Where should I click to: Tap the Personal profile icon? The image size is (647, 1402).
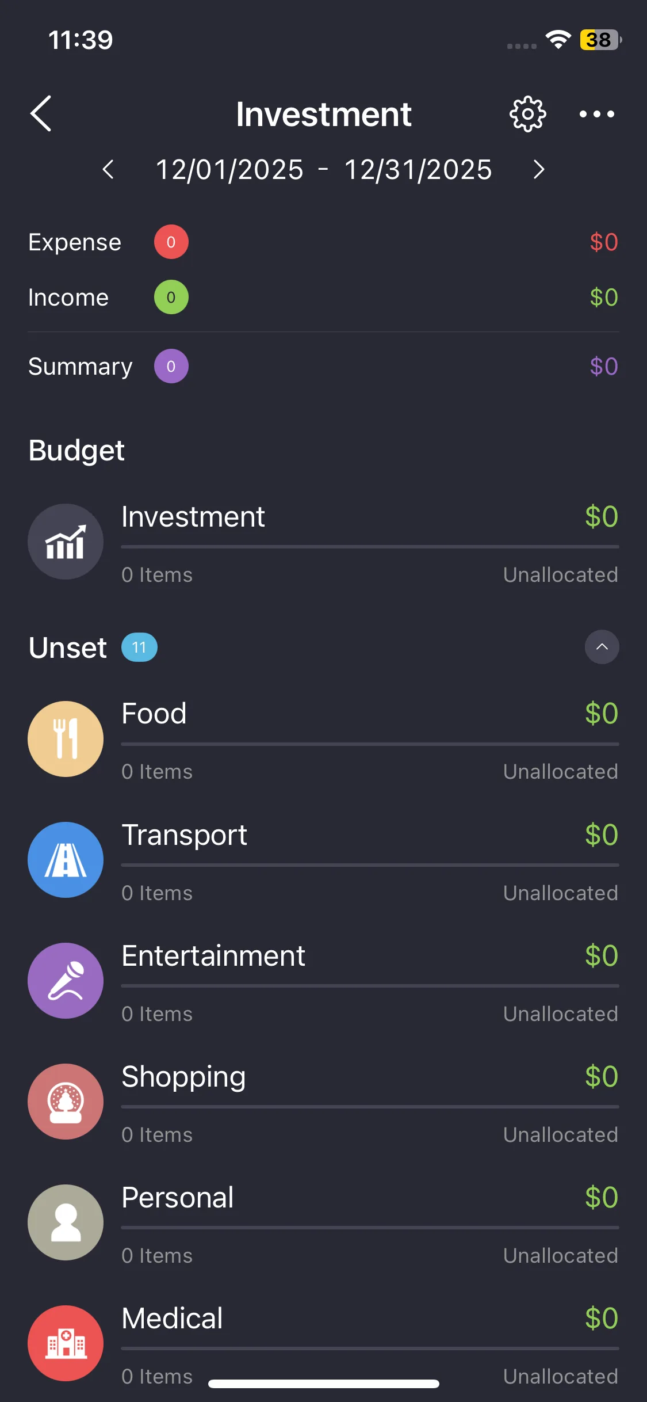(x=66, y=1222)
